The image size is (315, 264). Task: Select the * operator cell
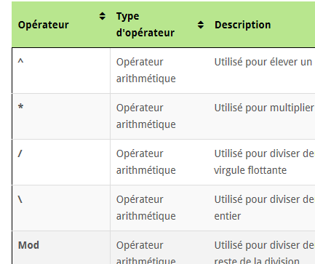(61, 116)
